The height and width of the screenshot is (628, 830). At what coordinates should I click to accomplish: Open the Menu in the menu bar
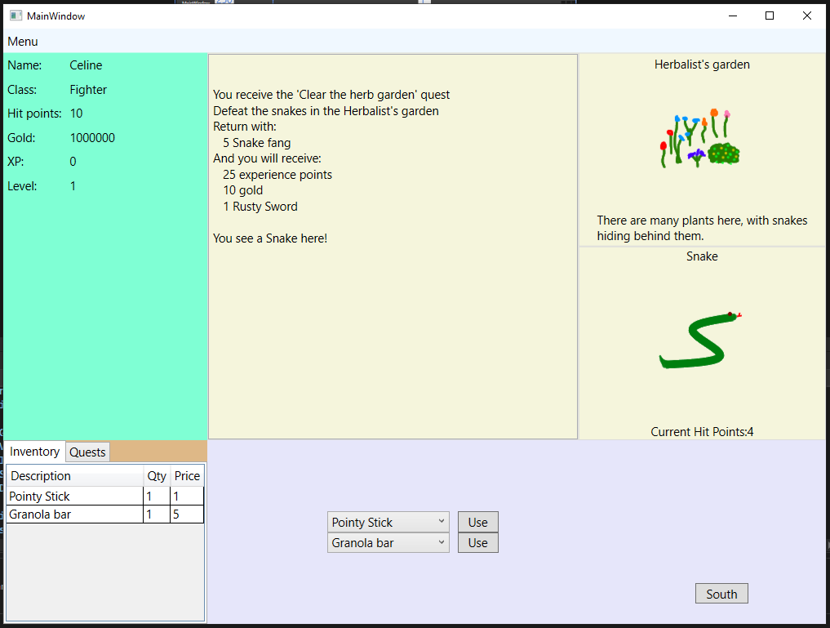[x=23, y=42]
